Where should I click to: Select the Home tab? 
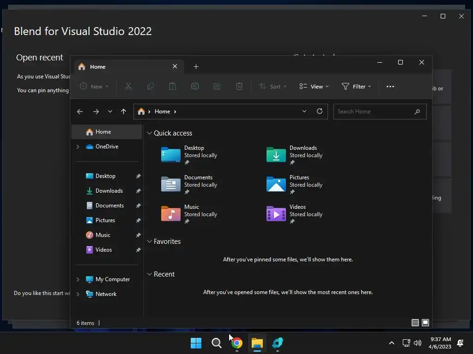click(128, 66)
